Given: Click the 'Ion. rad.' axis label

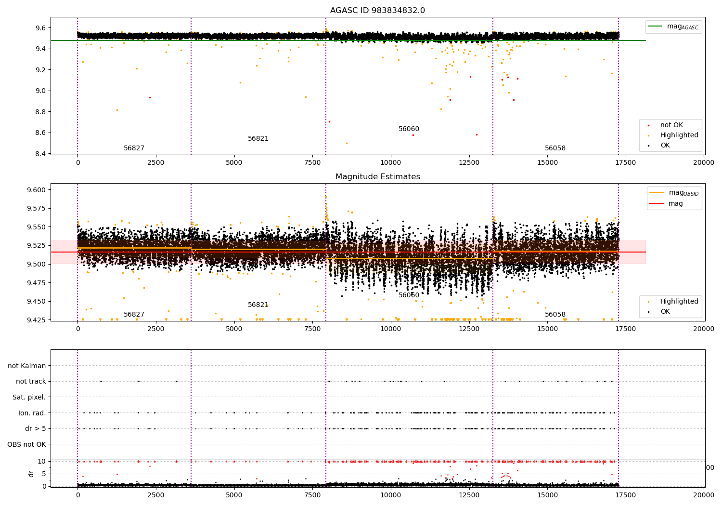Looking at the screenshot, I should (x=32, y=413).
